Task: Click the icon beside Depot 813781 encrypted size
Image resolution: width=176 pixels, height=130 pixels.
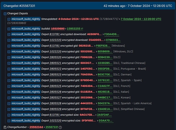Action: (x=9, y=115)
